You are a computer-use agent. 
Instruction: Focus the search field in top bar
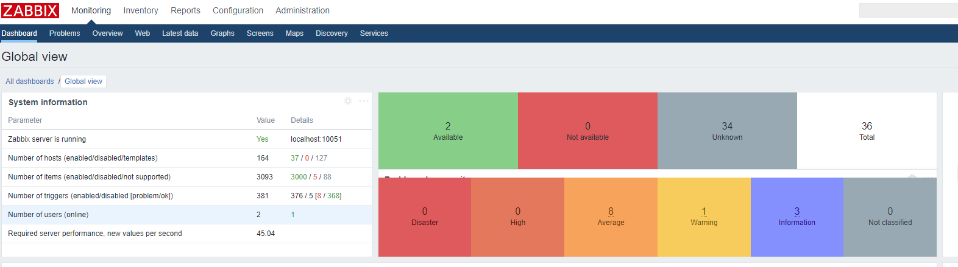coord(907,10)
